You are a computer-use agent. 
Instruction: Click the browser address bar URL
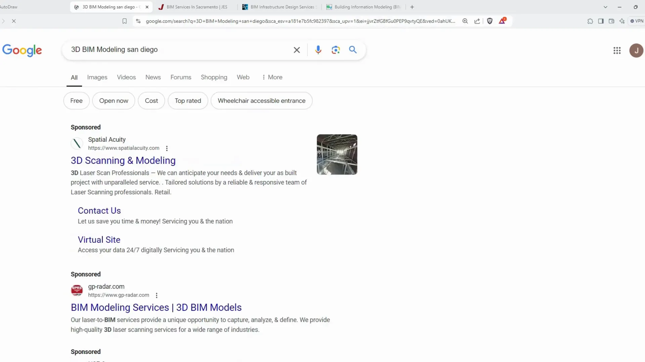tap(300, 21)
